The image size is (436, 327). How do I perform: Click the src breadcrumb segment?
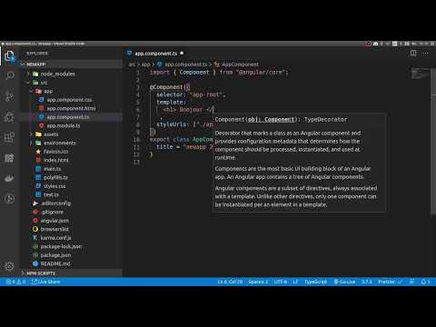[132, 64]
